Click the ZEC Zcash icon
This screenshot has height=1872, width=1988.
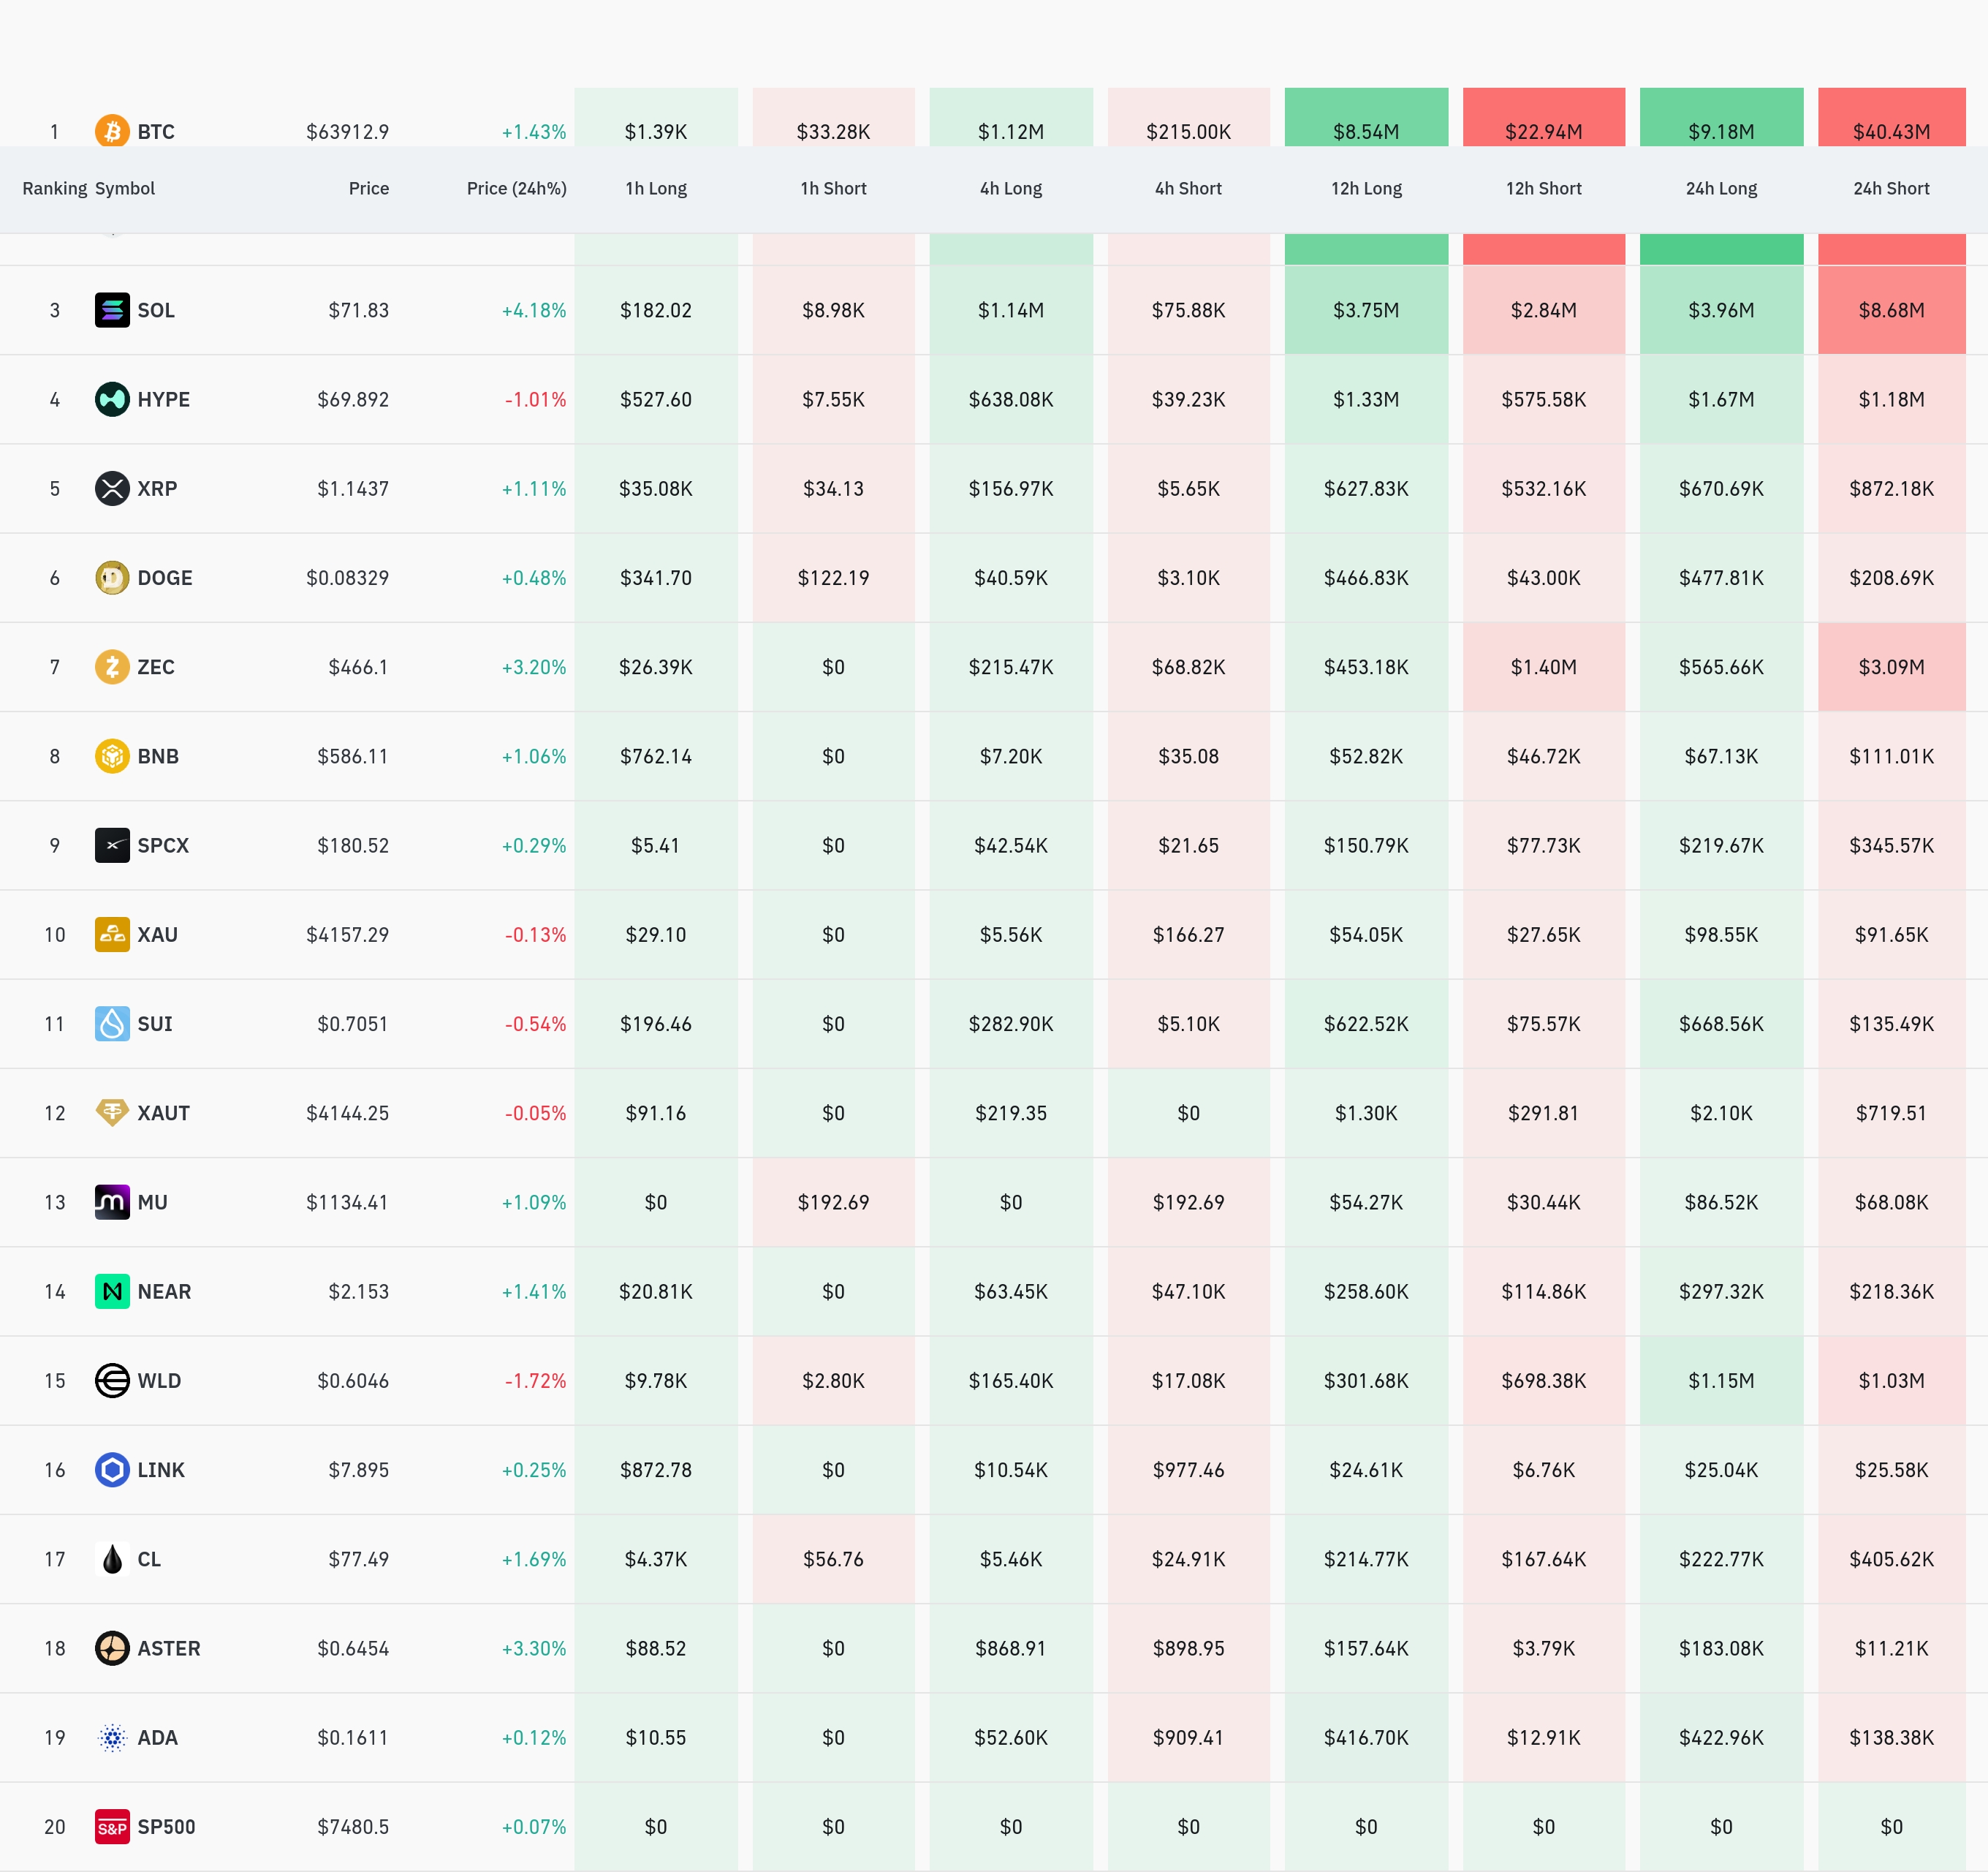pos(112,666)
